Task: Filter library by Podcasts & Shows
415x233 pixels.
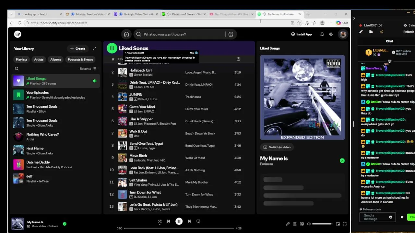Action: (80, 60)
